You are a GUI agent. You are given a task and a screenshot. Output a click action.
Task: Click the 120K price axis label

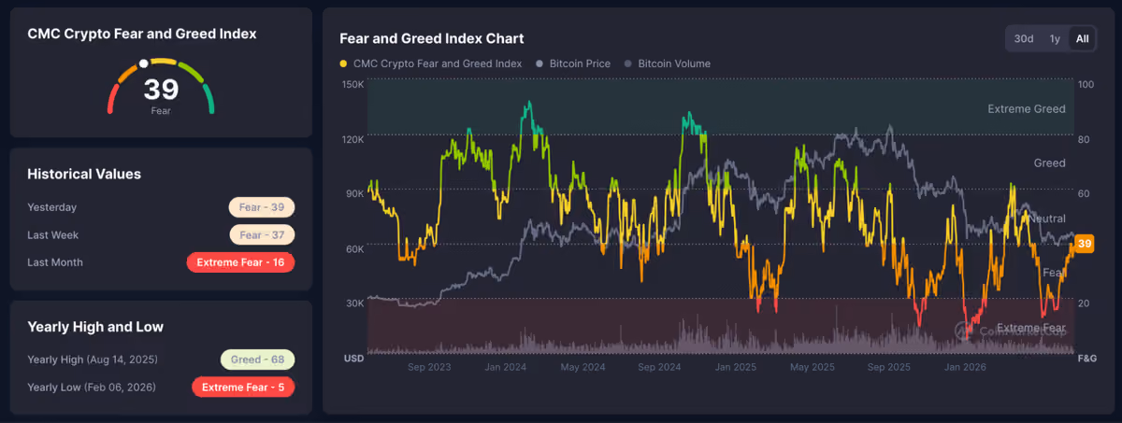point(353,139)
